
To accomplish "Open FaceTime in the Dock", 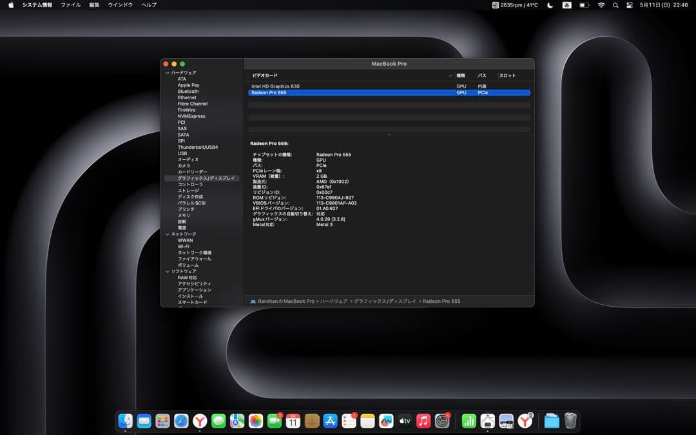I will pyautogui.click(x=275, y=420).
